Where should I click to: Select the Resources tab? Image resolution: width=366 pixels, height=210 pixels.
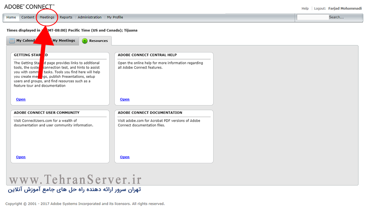click(x=98, y=41)
